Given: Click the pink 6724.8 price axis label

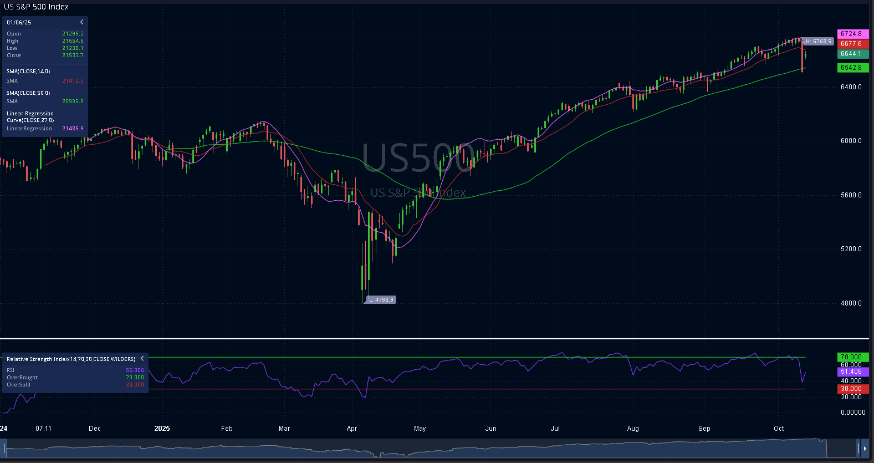Looking at the screenshot, I should click(852, 34).
